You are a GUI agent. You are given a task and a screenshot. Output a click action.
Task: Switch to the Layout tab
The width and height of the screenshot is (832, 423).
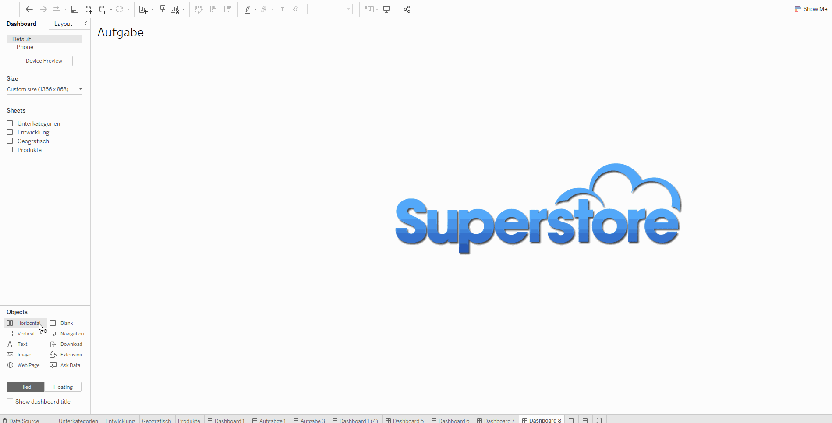[63, 24]
